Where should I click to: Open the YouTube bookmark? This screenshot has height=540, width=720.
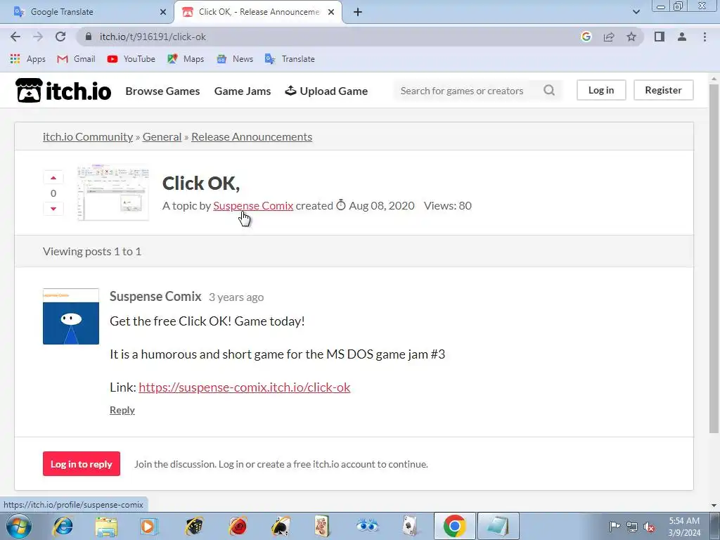click(x=131, y=59)
